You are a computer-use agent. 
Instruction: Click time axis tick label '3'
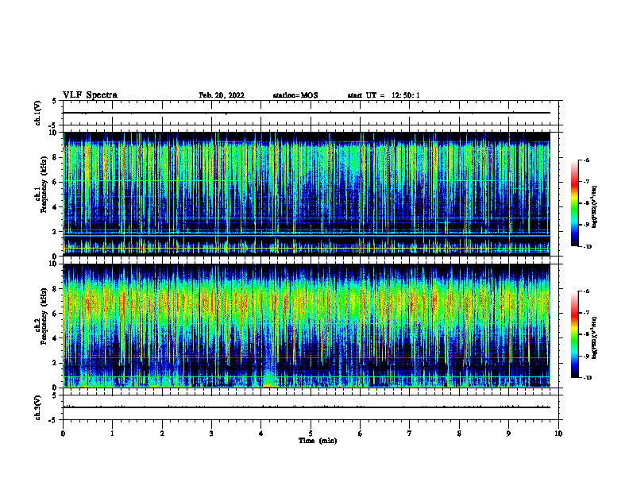pos(211,434)
